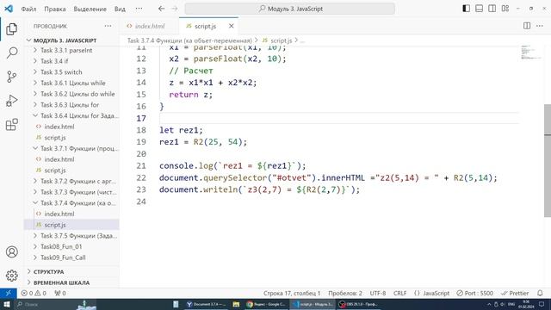Open the Search view in activity bar

click(x=11, y=53)
